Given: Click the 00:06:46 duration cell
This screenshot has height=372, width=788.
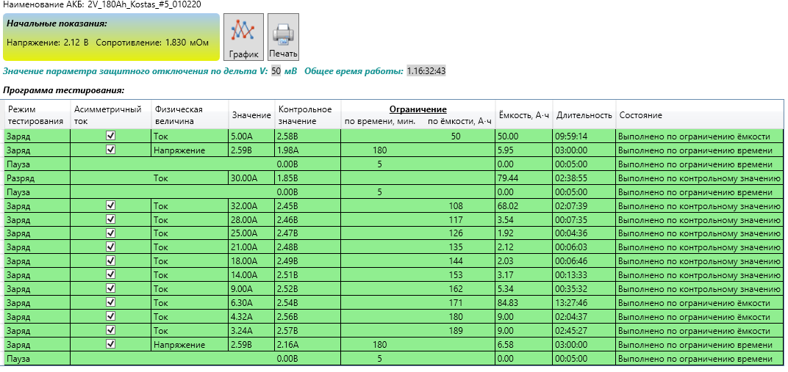Looking at the screenshot, I should [584, 261].
